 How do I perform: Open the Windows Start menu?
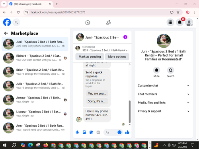5,145
